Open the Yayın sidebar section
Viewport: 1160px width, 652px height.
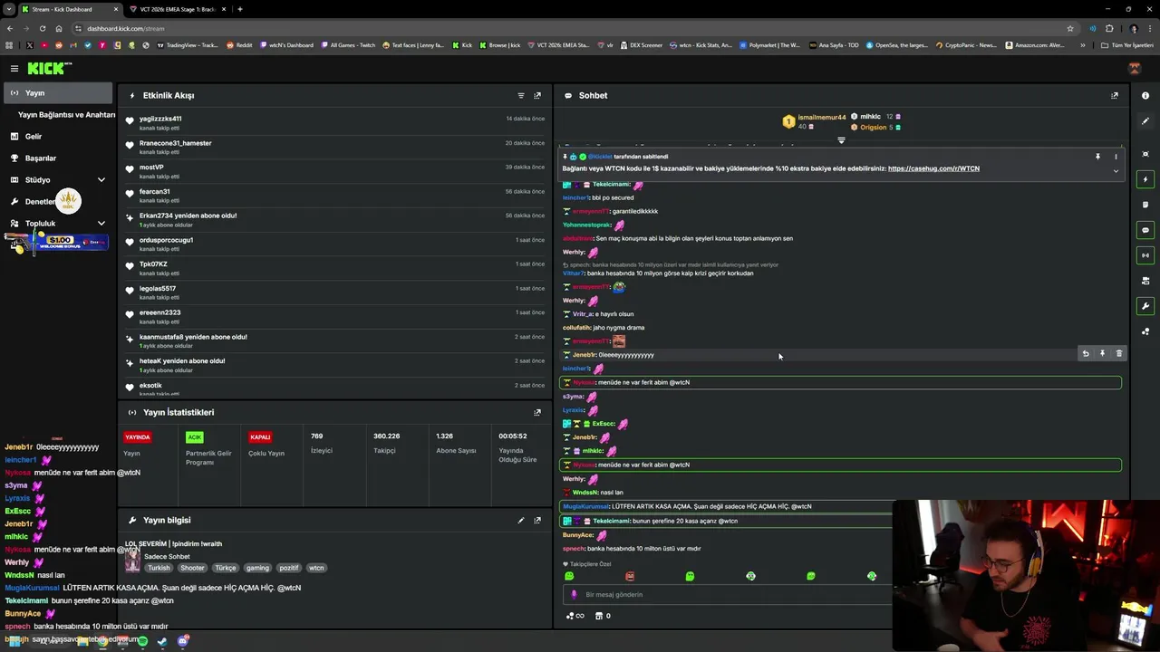click(x=56, y=93)
